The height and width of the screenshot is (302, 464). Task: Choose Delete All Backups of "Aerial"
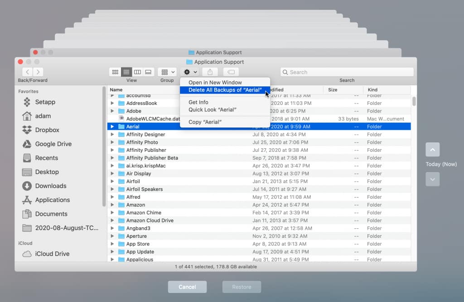click(225, 90)
